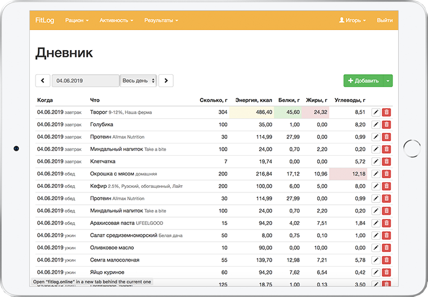This screenshot has width=428, height=297.
Task: Open the Активность menu
Action: [116, 20]
